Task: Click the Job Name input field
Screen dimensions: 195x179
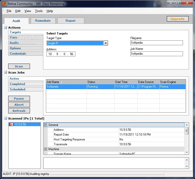Action: click(157, 54)
